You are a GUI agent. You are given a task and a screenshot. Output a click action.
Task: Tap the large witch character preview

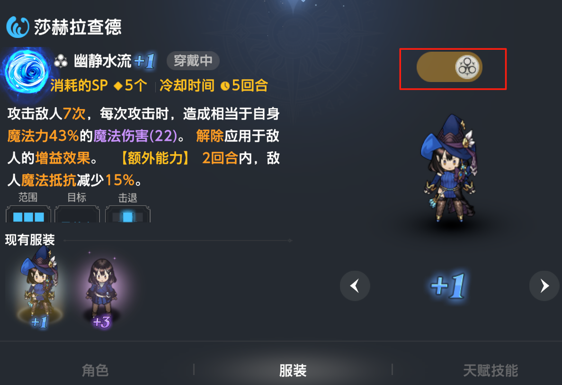tap(449, 168)
